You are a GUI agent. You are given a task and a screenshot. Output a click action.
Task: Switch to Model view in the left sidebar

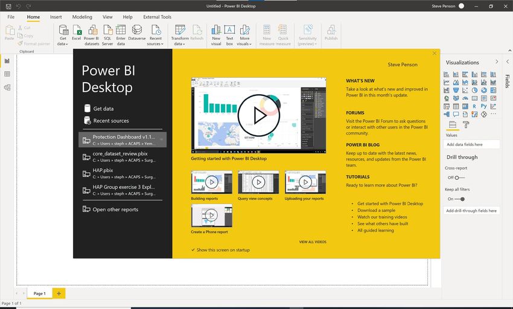(x=7, y=88)
